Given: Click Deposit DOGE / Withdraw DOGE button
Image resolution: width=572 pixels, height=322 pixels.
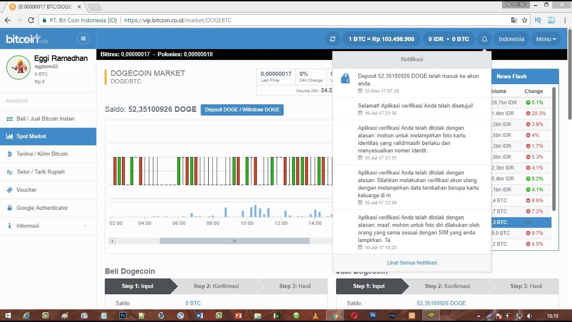Looking at the screenshot, I should coord(242,110).
